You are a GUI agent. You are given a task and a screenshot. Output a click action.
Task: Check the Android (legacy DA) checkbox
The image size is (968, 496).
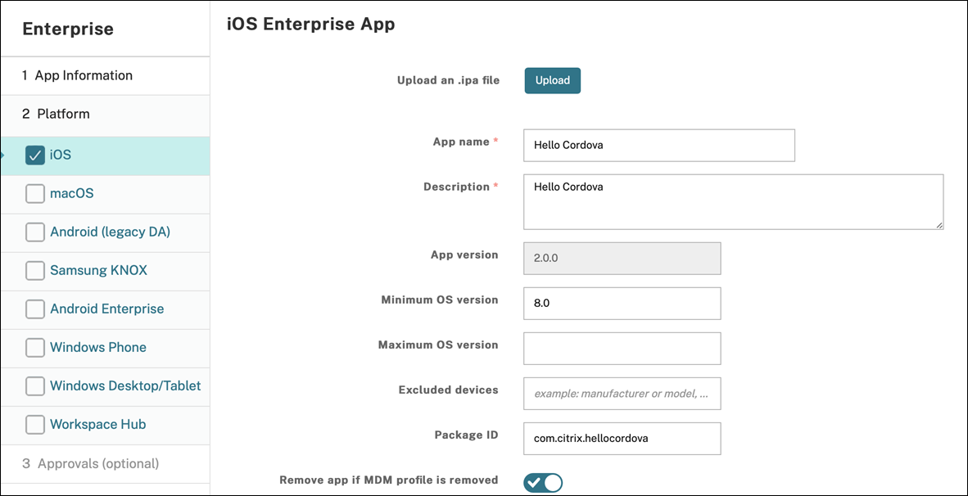coord(35,232)
